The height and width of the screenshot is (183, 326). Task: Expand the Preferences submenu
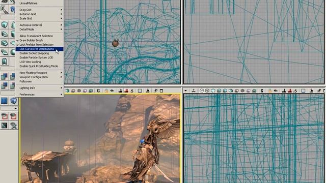click(x=39, y=95)
